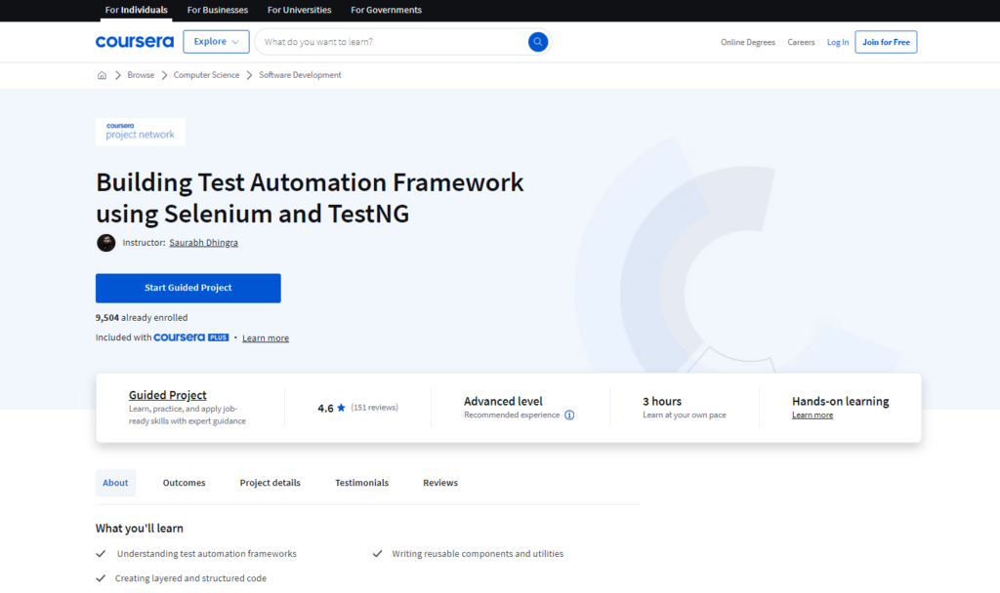
Task: Open the Computer Science breadcrumb
Action: pos(207,75)
